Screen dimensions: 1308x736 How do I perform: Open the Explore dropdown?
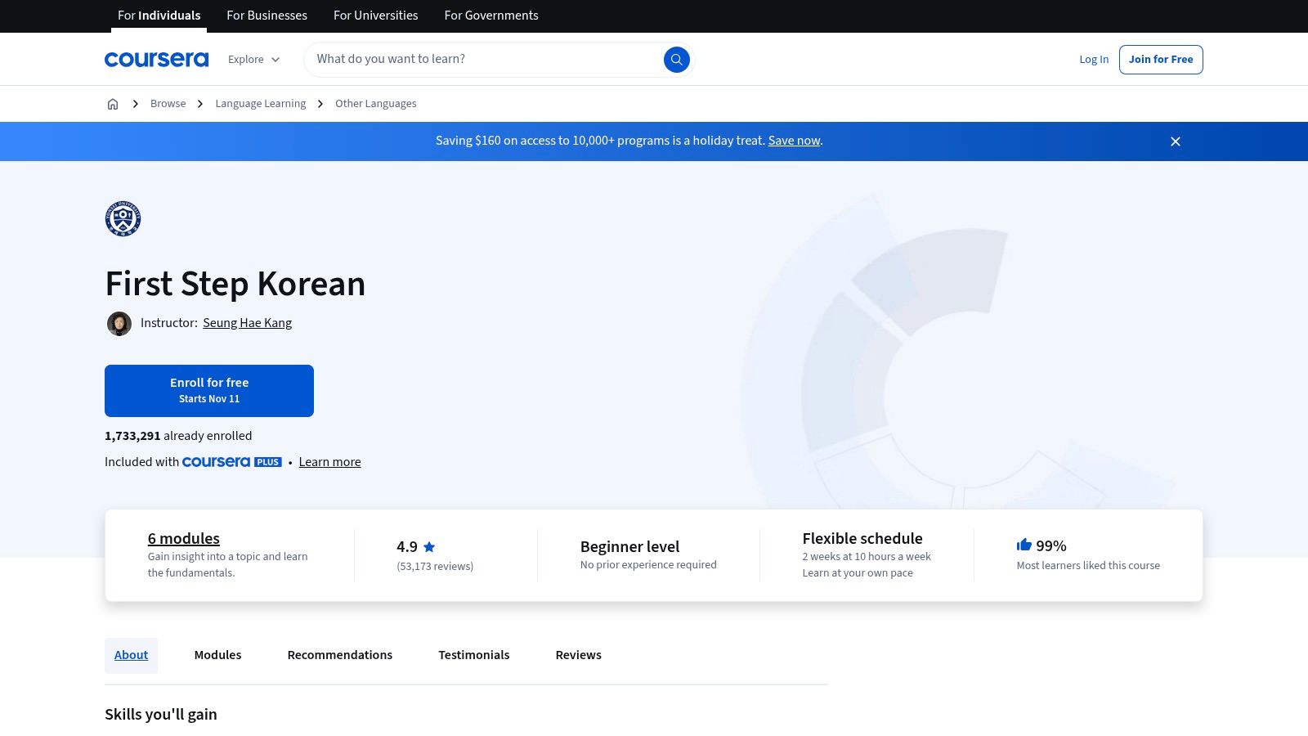pyautogui.click(x=253, y=59)
